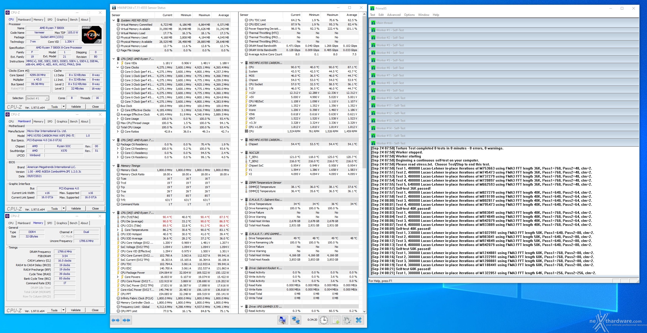The width and height of the screenshot is (647, 333).
Task: Click HWiNFO expand columns arrows icon
Action: click(x=116, y=320)
